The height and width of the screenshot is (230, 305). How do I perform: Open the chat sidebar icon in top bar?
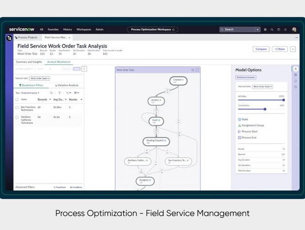coord(272,30)
